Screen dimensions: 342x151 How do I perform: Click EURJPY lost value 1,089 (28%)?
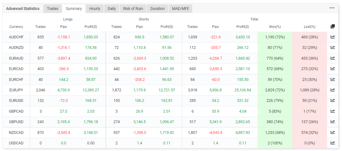click(x=309, y=90)
